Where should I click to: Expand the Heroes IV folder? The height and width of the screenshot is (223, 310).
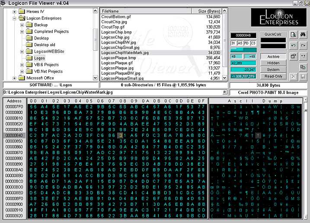(14, 12)
